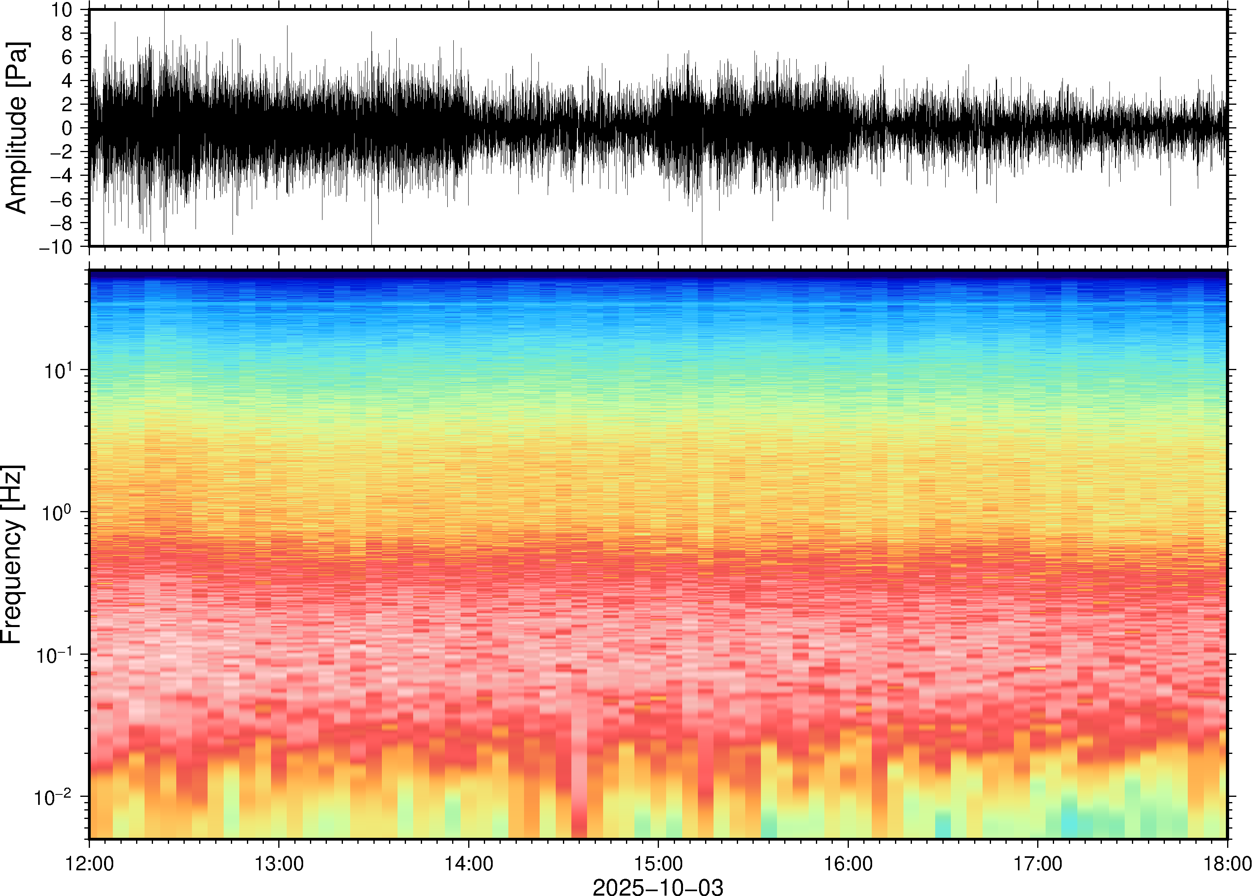Click the amplitude axis value 0

click(x=67, y=128)
